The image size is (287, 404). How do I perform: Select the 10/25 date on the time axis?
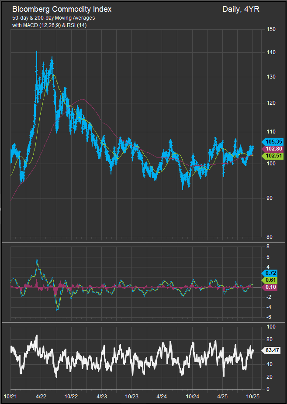click(x=253, y=397)
